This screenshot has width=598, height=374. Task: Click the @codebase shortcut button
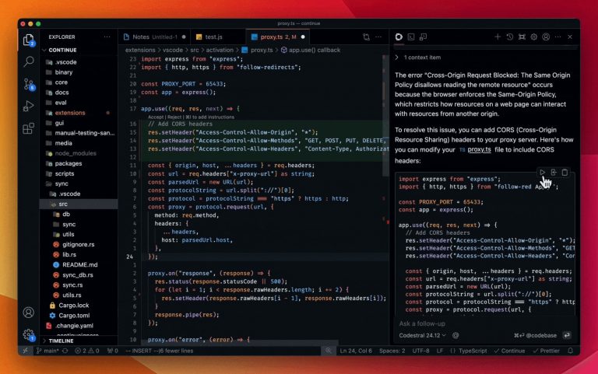[536, 335]
